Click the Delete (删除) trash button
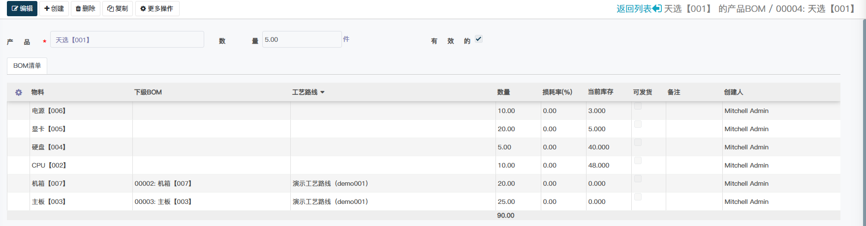Screen dimensions: 866x226 (x=86, y=9)
